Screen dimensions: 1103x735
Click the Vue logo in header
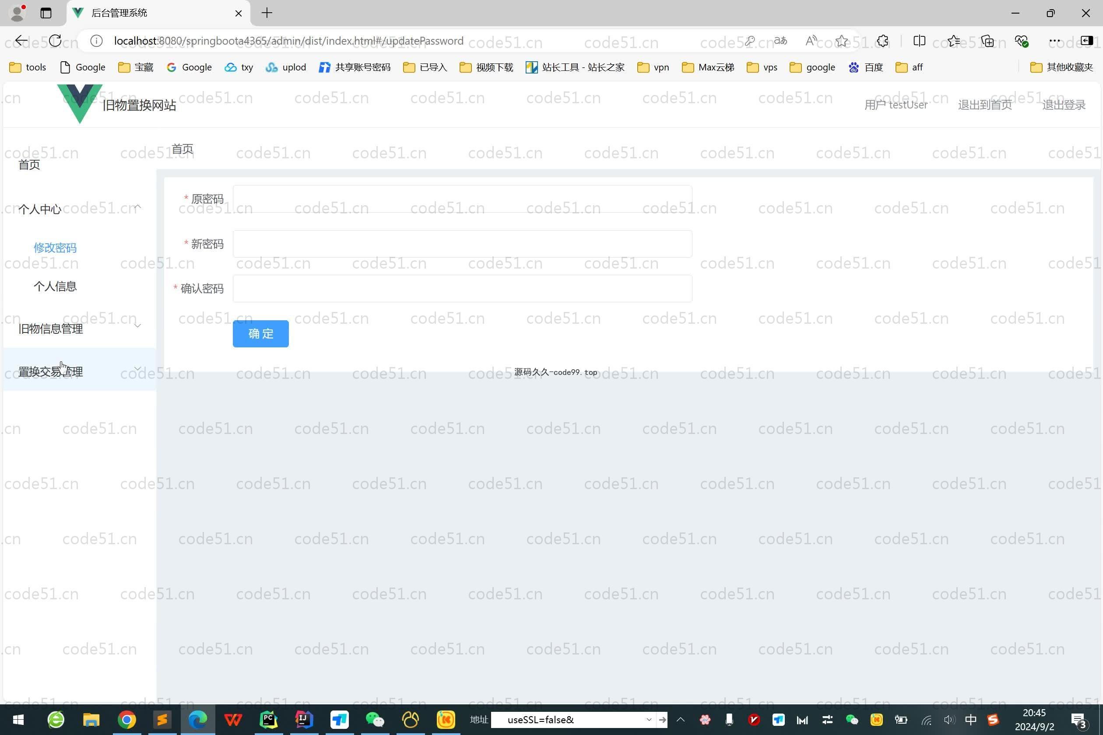click(x=80, y=104)
